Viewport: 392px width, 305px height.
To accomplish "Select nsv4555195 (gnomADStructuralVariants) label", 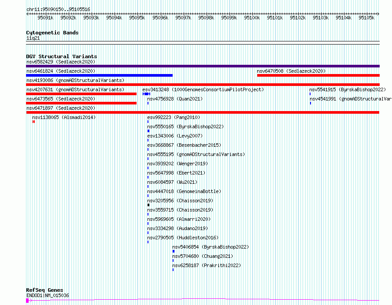I will tap(196, 154).
